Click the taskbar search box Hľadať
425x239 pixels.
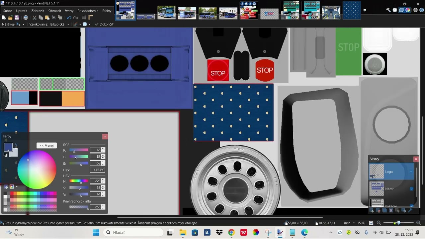coord(133,232)
